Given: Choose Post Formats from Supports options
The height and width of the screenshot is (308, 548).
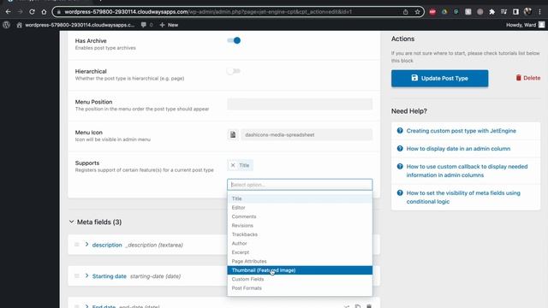Looking at the screenshot, I should coord(300,288).
